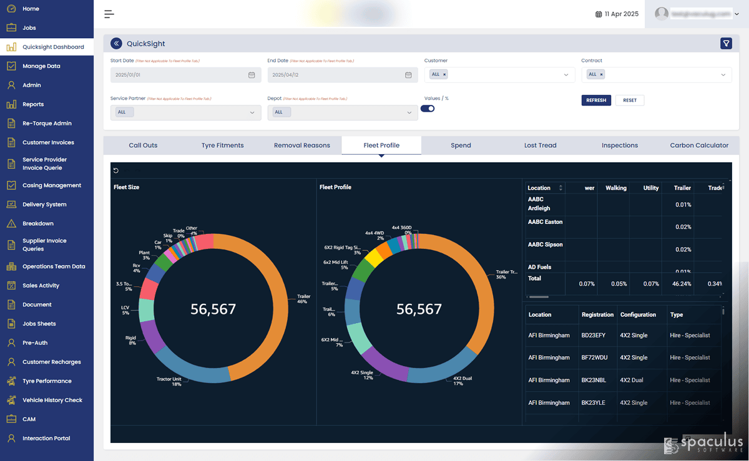Click the undo icon above Fleet Size
Screen dimensions: 749x461
pos(116,170)
